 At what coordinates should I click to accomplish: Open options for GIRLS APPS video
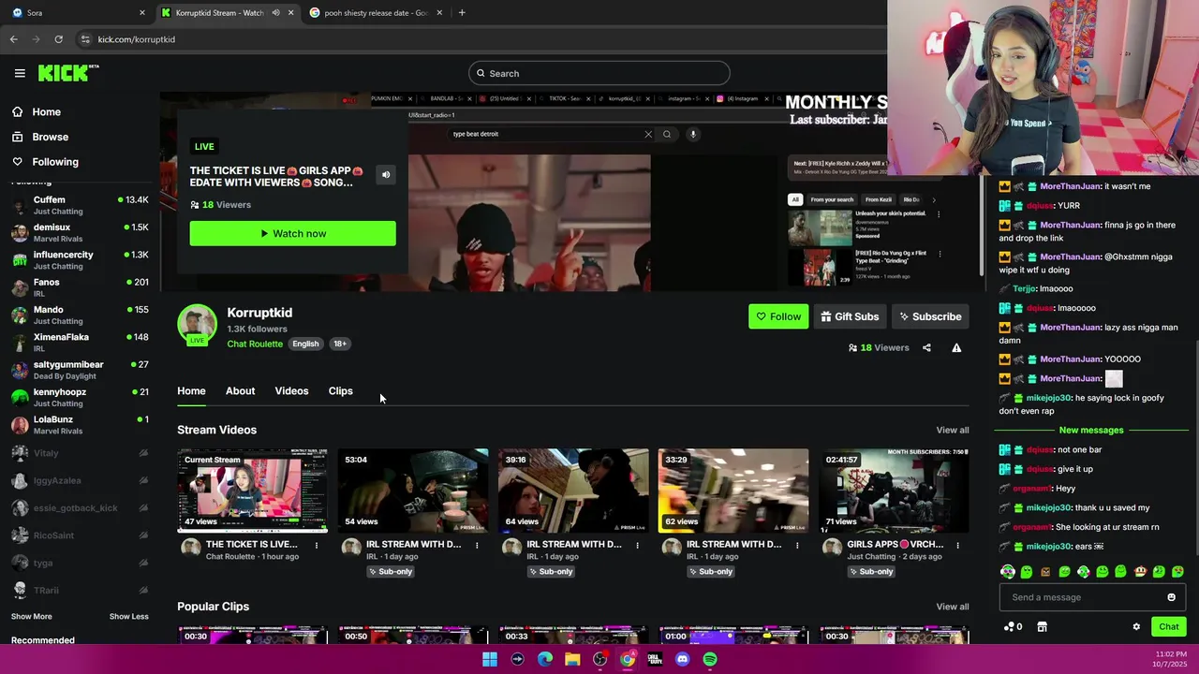[x=957, y=545]
